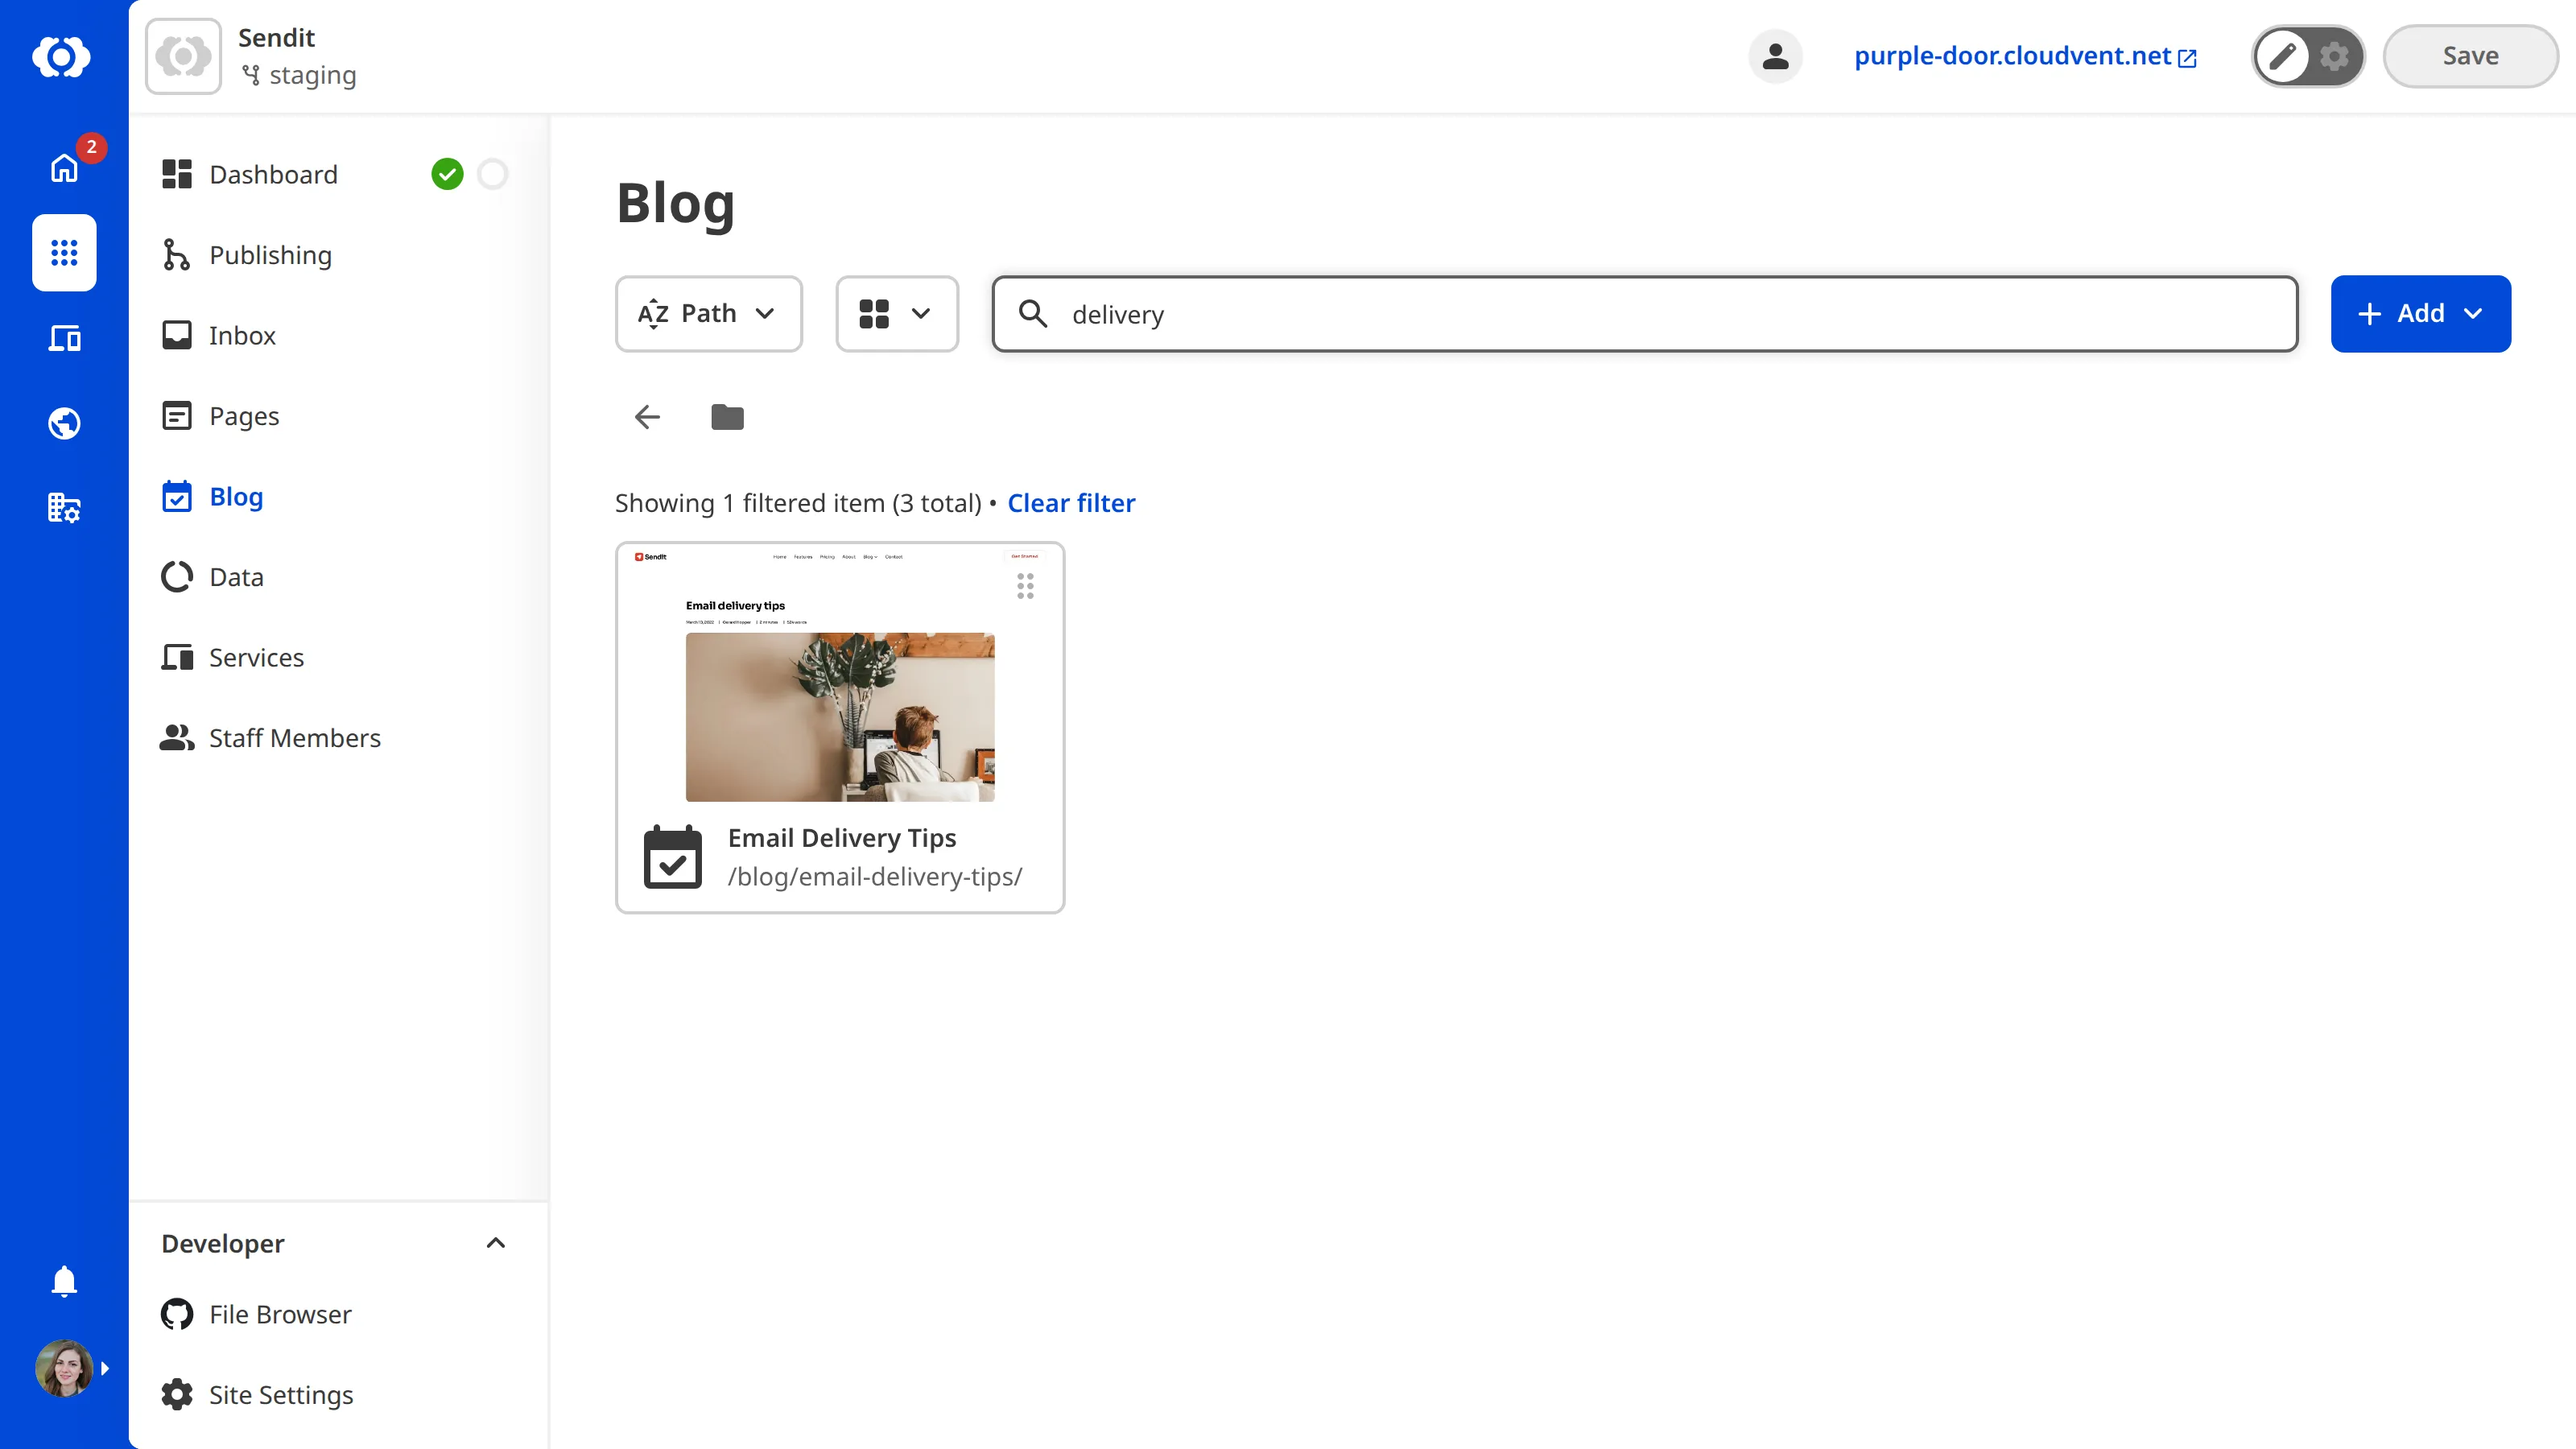
Task: Click the organization settings icon in rail
Action: pos(64,508)
